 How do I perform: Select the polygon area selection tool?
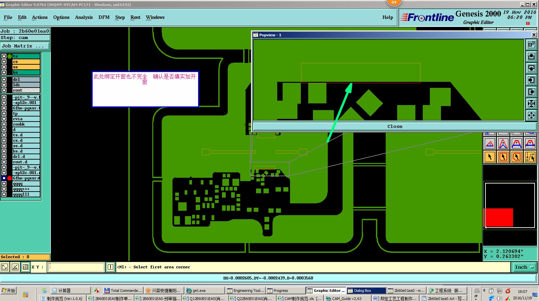click(517, 157)
